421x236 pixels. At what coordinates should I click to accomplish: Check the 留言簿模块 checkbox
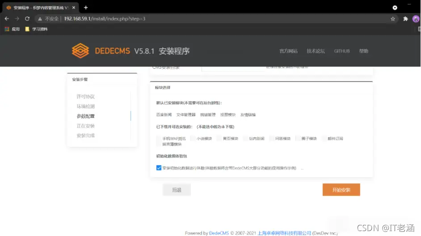[159, 144]
